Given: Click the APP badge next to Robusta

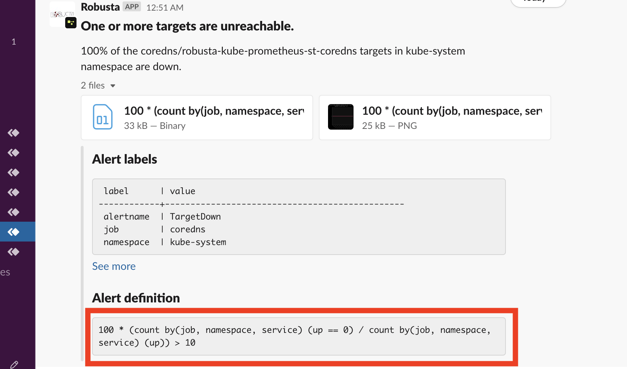Looking at the screenshot, I should (x=132, y=7).
